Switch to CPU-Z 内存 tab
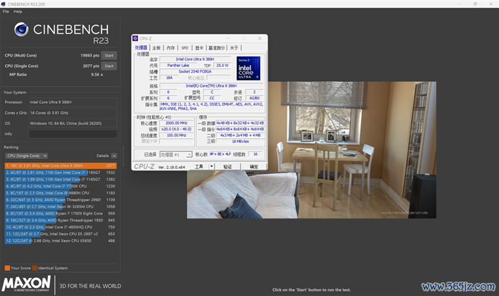This screenshot has width=499, height=296. [171, 48]
